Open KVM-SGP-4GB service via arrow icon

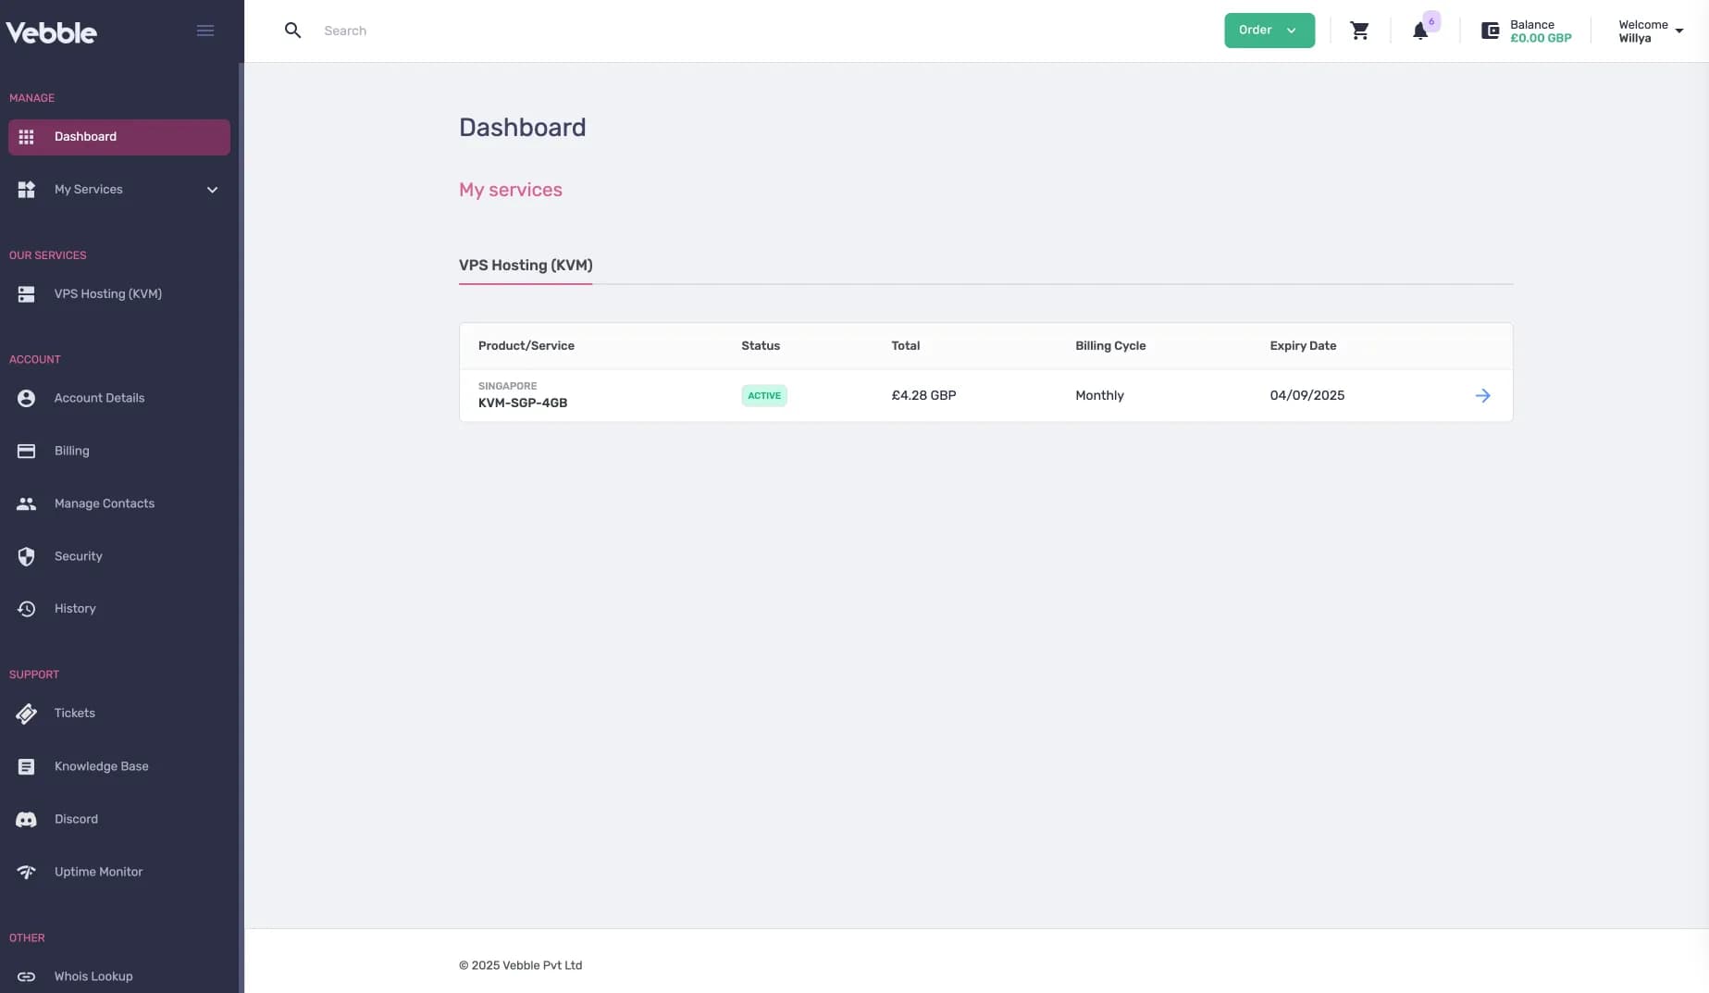[x=1482, y=395]
